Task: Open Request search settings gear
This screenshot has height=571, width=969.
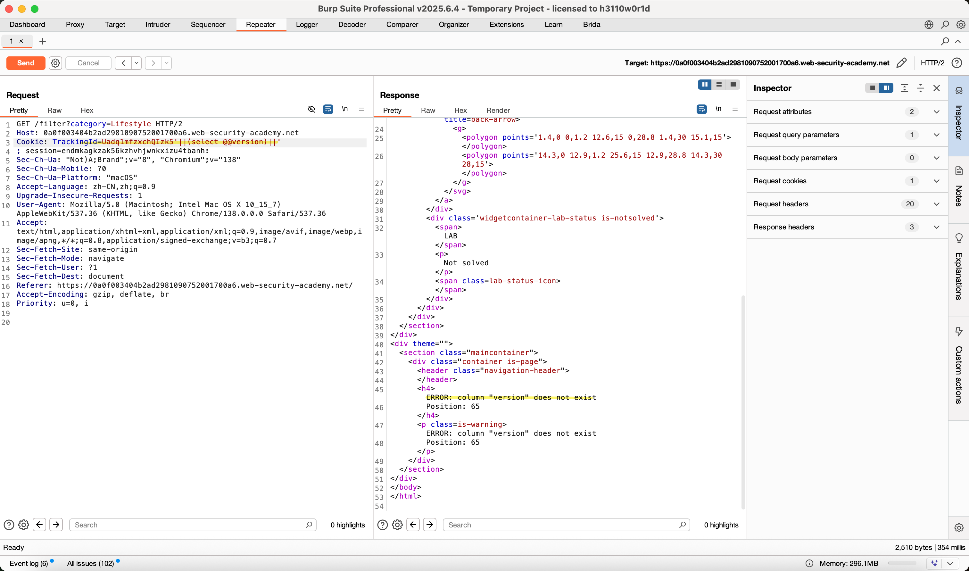Action: (23, 525)
